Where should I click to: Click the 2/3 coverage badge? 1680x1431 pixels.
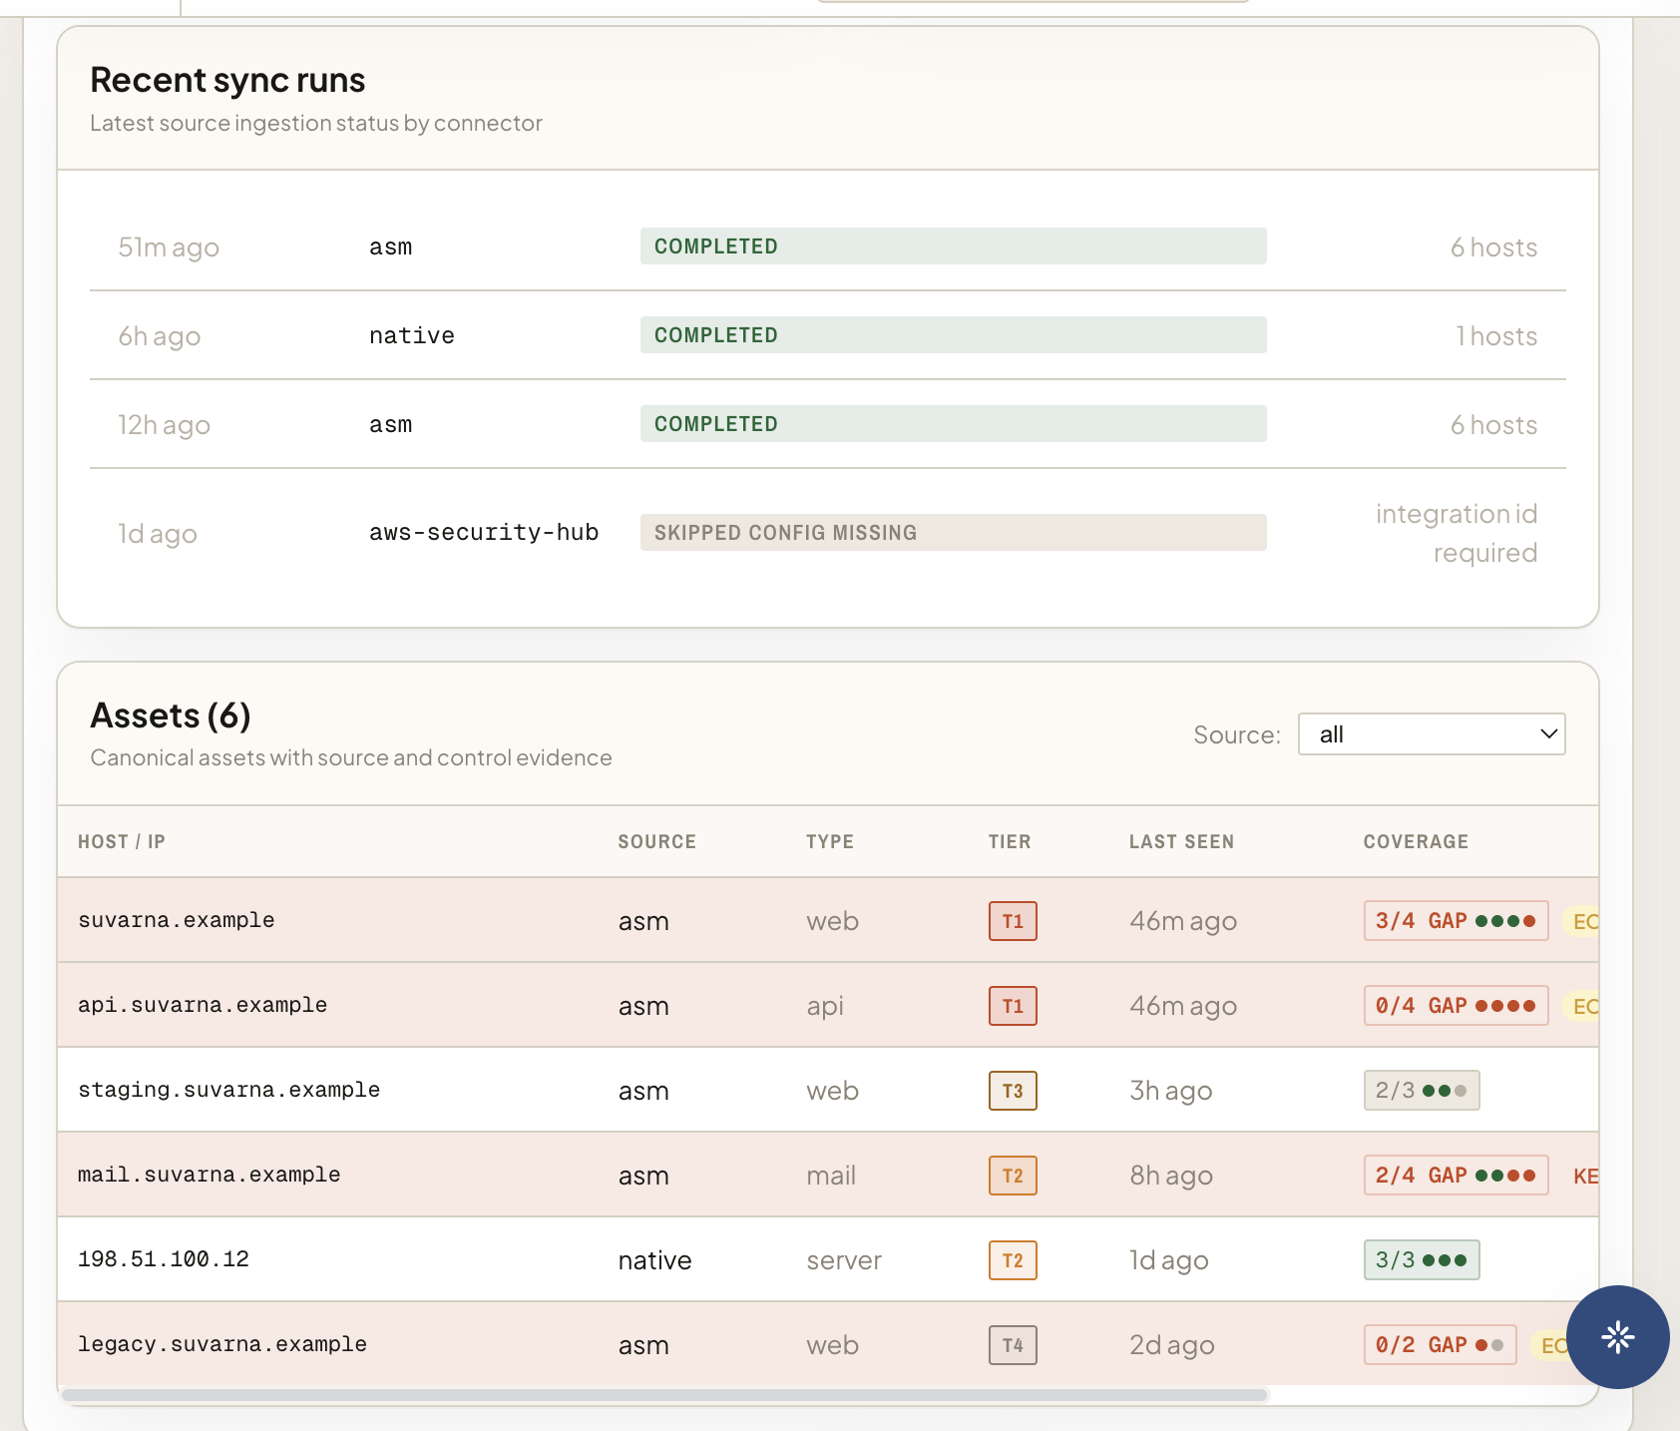(1422, 1090)
